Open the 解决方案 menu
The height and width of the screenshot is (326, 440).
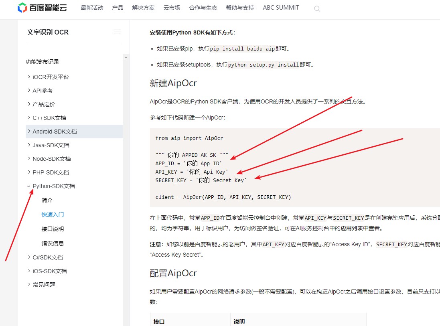[144, 8]
